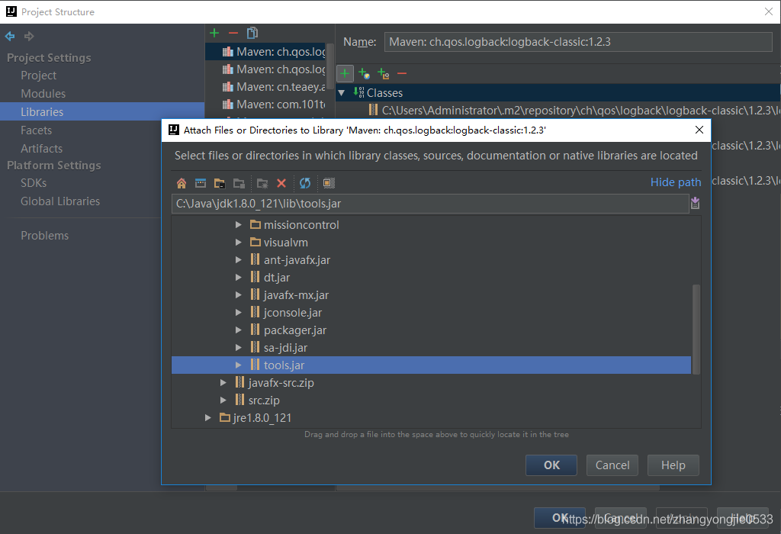The image size is (781, 534).
Task: Expand the jre1.8.0_121 folder
Action: [x=208, y=418]
